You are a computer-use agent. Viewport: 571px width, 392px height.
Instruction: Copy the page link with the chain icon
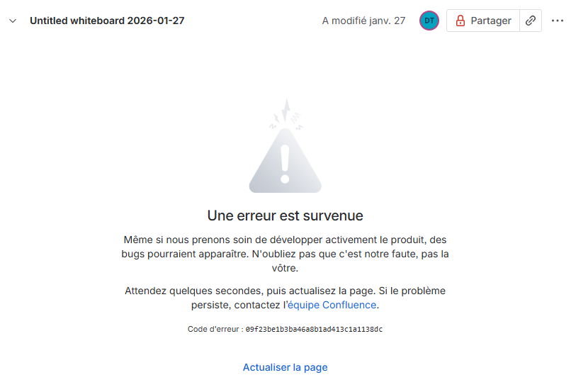531,21
